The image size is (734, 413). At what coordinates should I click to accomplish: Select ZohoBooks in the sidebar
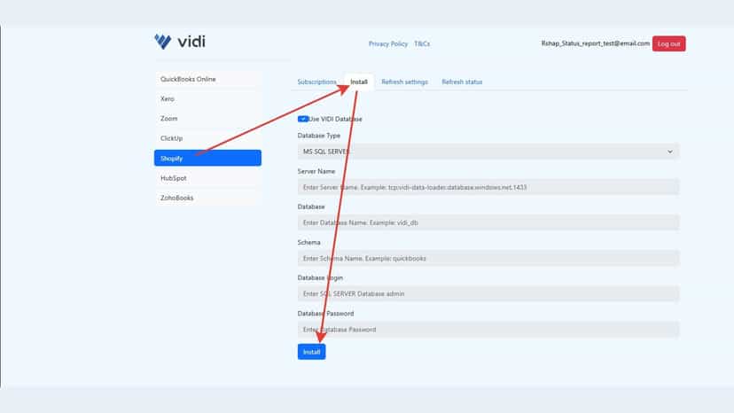tap(207, 198)
